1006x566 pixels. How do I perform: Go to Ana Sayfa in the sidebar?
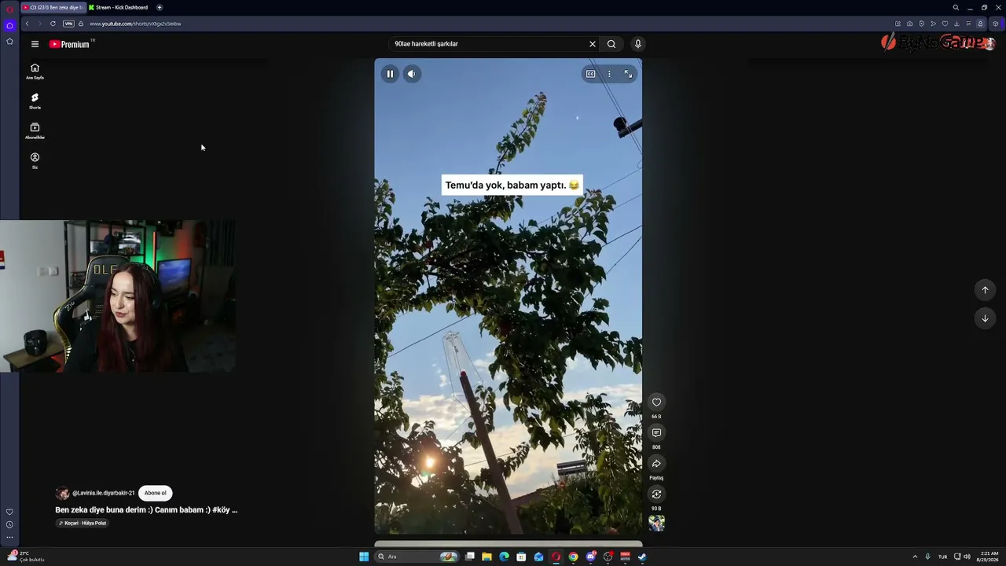(35, 71)
